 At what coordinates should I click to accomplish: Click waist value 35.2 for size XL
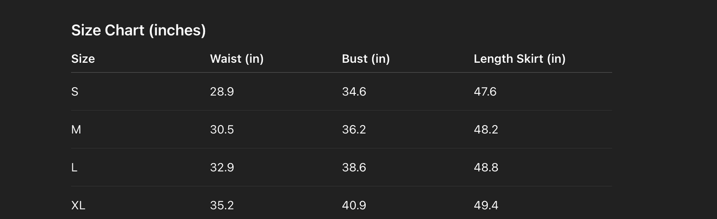tap(222, 205)
